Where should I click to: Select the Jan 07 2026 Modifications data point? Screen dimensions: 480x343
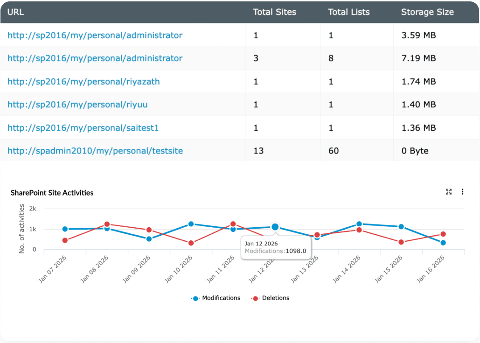(64, 229)
